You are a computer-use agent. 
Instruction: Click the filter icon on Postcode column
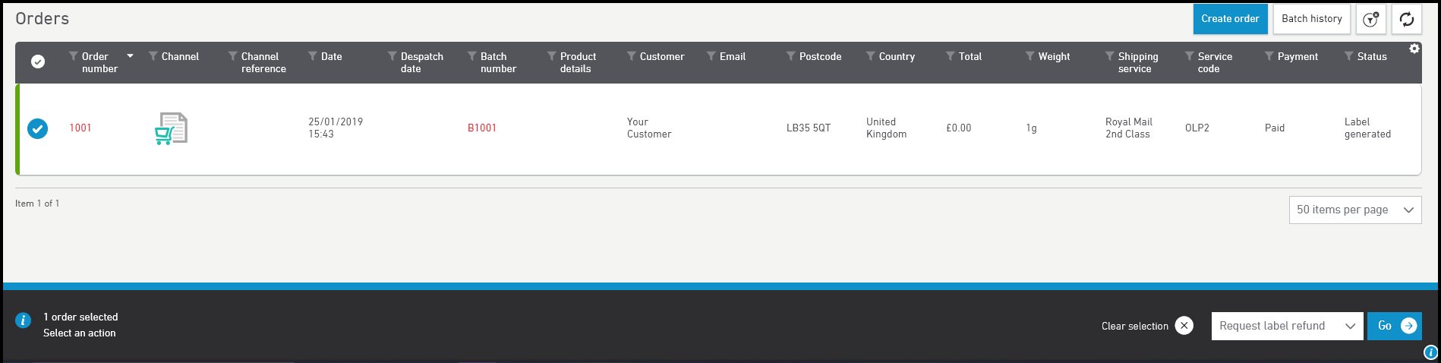(790, 56)
